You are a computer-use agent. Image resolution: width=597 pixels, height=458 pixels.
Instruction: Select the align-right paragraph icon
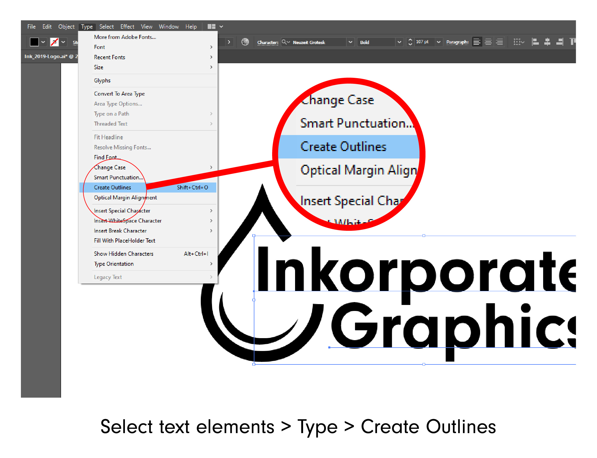pyautogui.click(x=499, y=42)
